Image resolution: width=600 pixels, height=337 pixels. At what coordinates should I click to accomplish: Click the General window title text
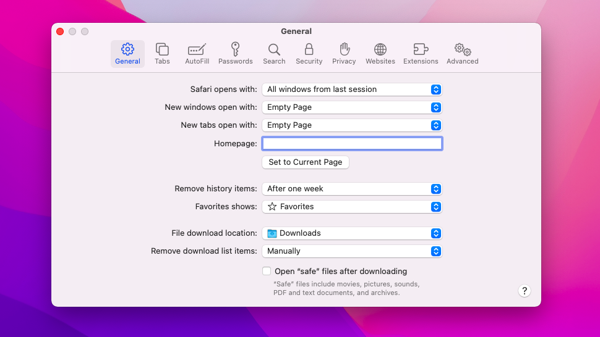point(296,31)
